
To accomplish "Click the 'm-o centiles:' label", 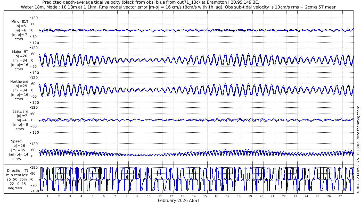I will point(18,175).
